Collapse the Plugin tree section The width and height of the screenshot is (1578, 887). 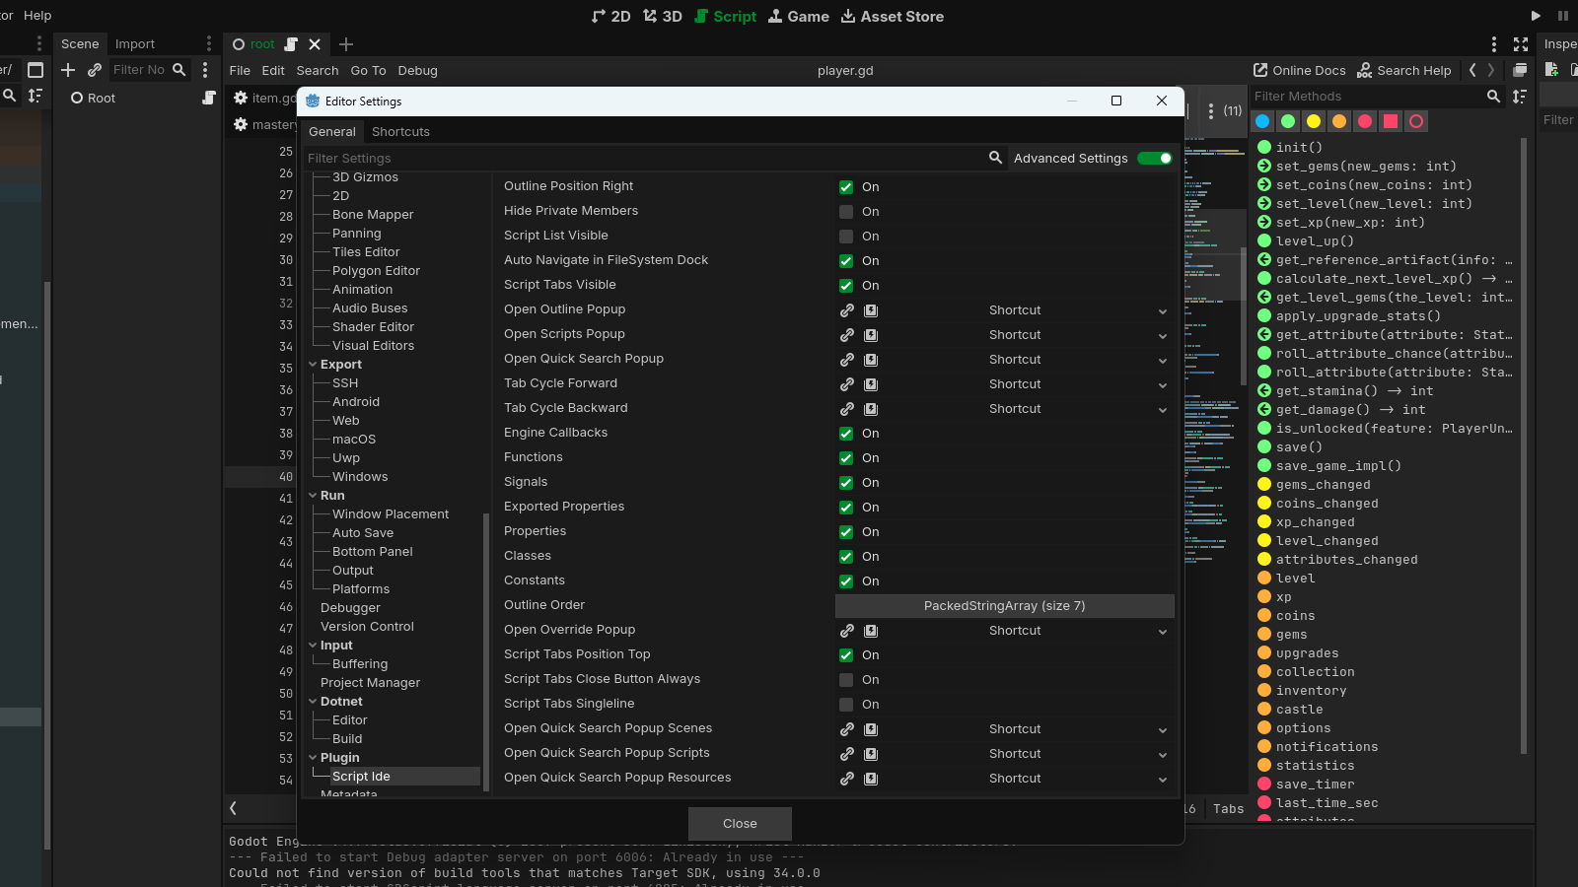tap(313, 758)
